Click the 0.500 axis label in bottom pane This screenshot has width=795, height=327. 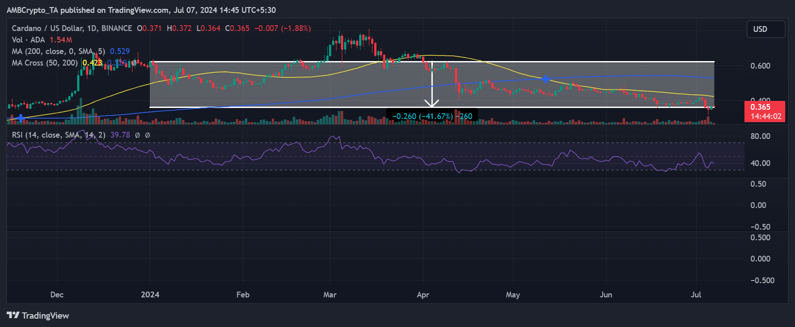(760, 238)
